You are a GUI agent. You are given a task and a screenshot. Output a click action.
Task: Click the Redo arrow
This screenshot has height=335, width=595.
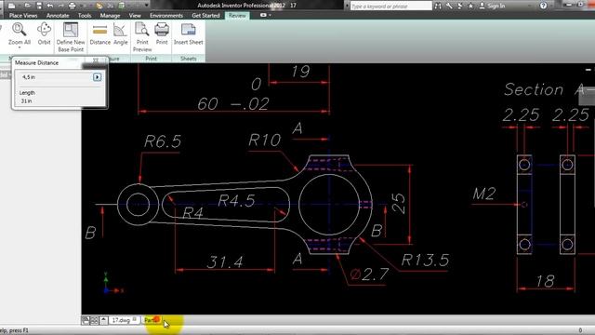[x=60, y=6]
